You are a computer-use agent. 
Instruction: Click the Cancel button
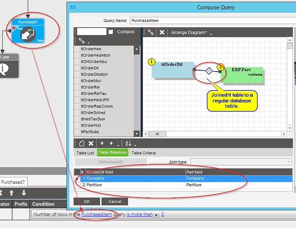pyautogui.click(x=115, y=202)
